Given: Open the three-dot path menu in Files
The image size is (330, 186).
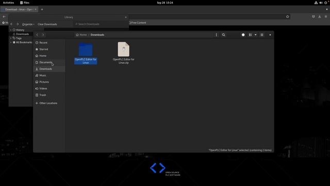Looking at the screenshot, I should click(216, 35).
